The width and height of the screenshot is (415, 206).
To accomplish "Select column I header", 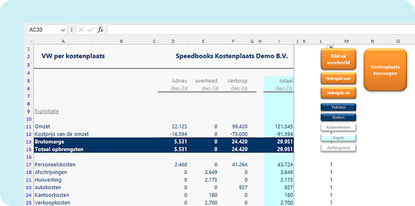I will coord(279,41).
